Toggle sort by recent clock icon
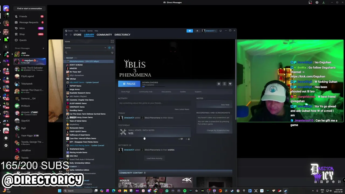Viewport: 345px width, 194px height. 109,48
